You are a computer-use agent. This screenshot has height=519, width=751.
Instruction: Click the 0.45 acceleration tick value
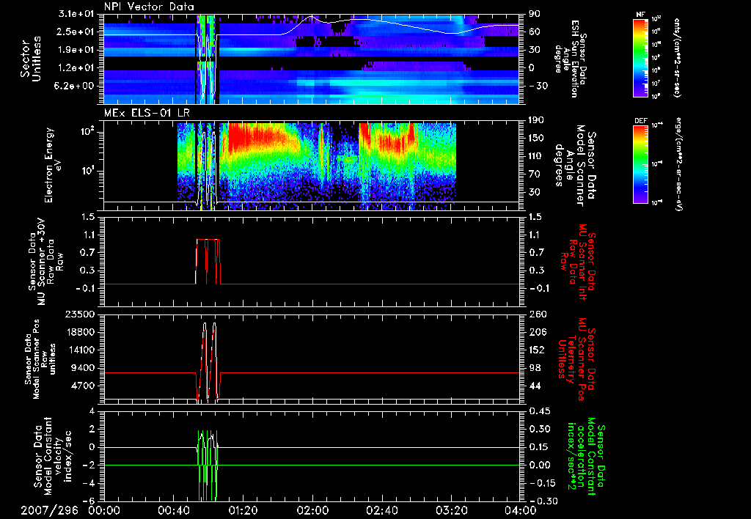[539, 411]
